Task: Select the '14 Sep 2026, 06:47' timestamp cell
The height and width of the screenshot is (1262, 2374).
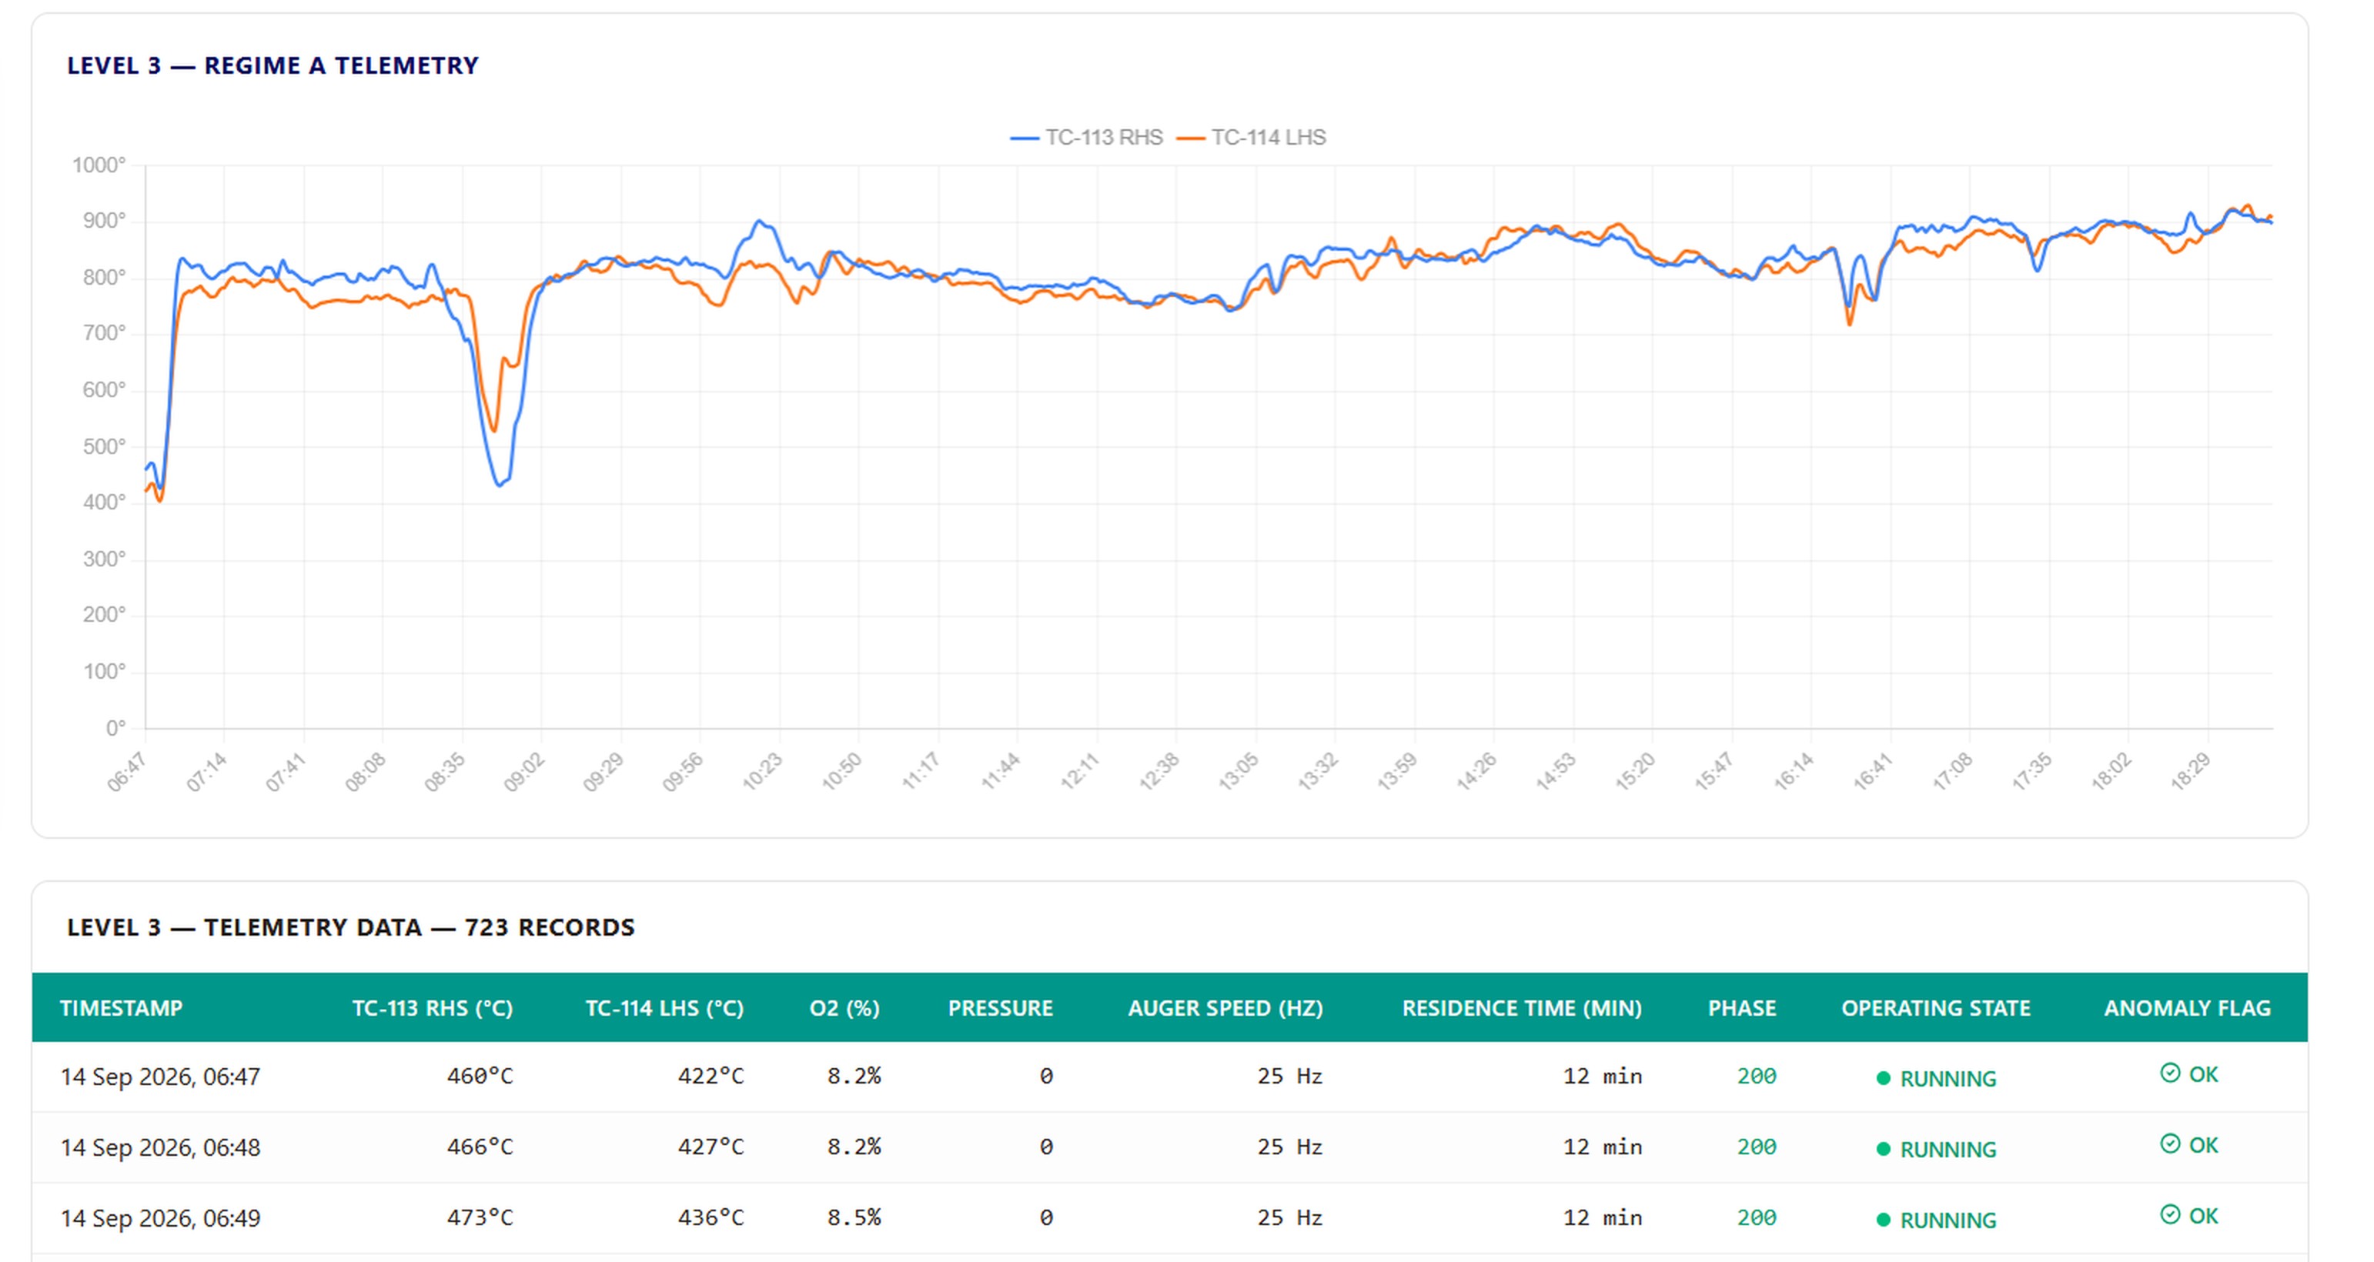Action: pyautogui.click(x=160, y=1076)
